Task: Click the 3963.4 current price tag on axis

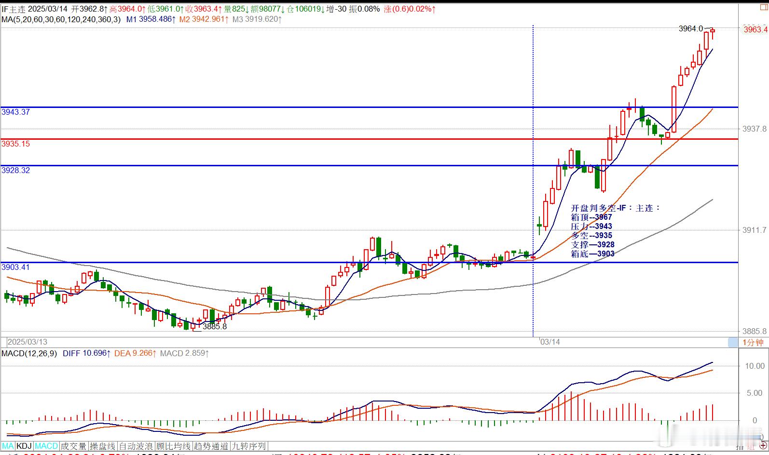Action: tap(755, 29)
